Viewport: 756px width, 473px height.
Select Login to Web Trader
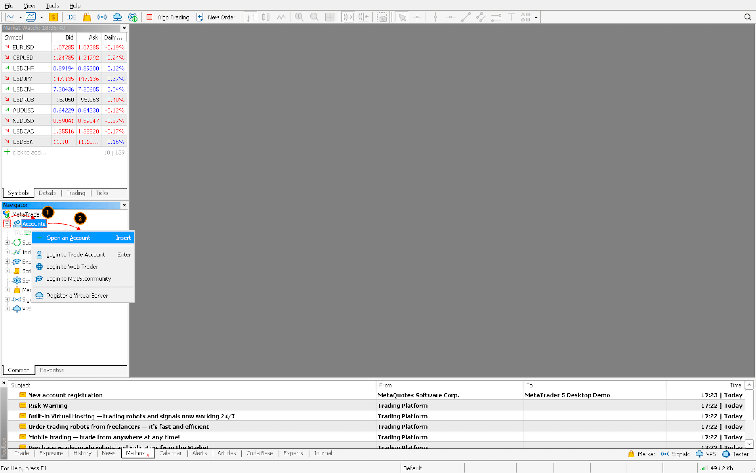point(72,267)
